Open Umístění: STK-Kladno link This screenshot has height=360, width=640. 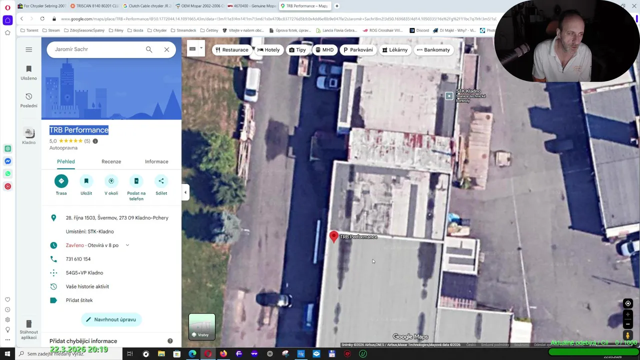(90, 231)
